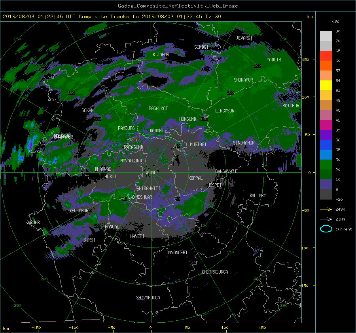Click the dBZ legend heading
The image size is (356, 333).
click(335, 21)
